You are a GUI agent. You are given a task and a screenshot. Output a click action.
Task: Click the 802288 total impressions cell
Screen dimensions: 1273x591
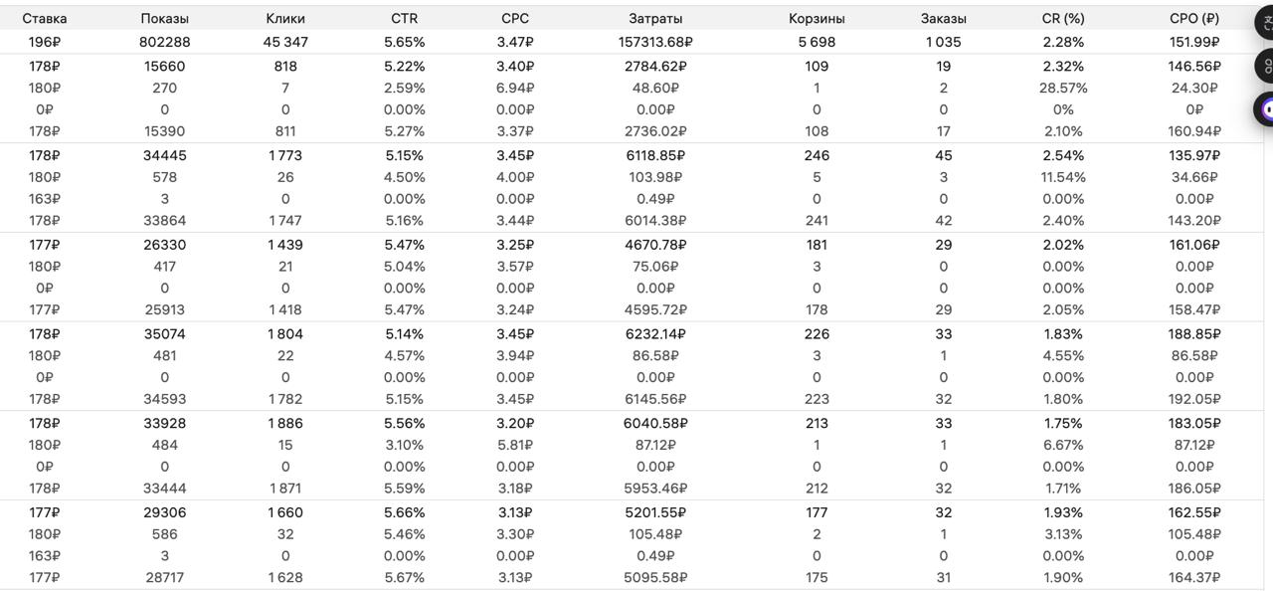165,42
